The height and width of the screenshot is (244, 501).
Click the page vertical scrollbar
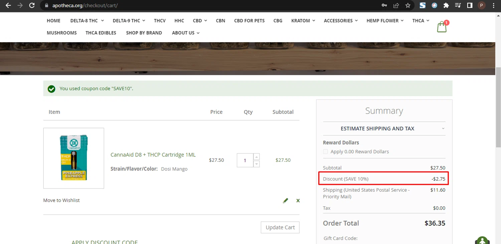pos(498,107)
